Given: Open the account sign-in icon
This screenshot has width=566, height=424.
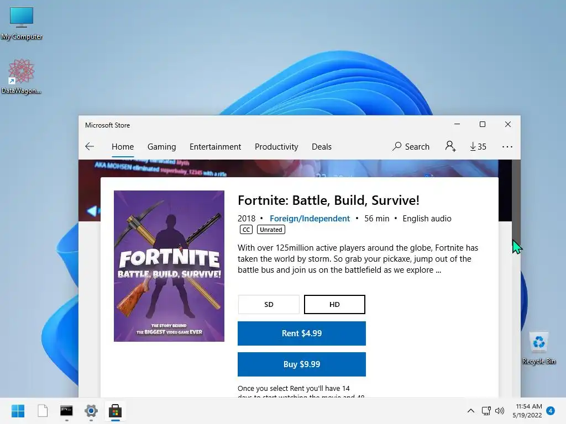Looking at the screenshot, I should (450, 146).
